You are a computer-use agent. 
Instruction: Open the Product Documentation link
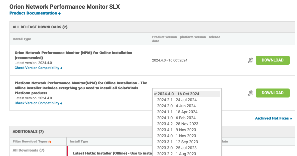tap(35, 13)
